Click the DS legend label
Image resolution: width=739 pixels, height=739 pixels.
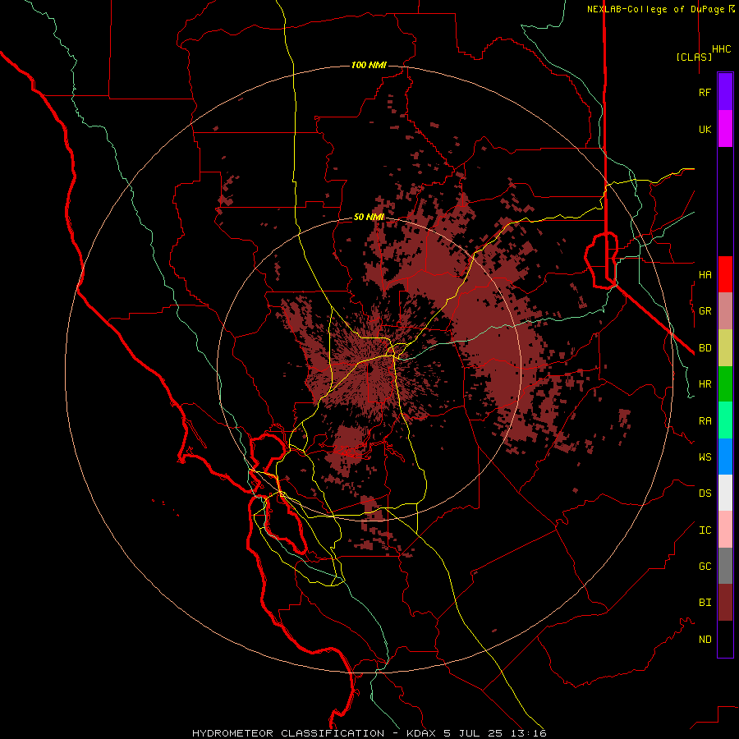click(705, 493)
